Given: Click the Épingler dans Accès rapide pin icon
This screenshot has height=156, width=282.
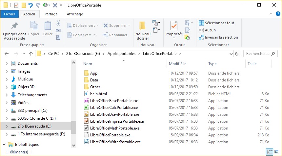Looking at the screenshot, I should (14, 26).
